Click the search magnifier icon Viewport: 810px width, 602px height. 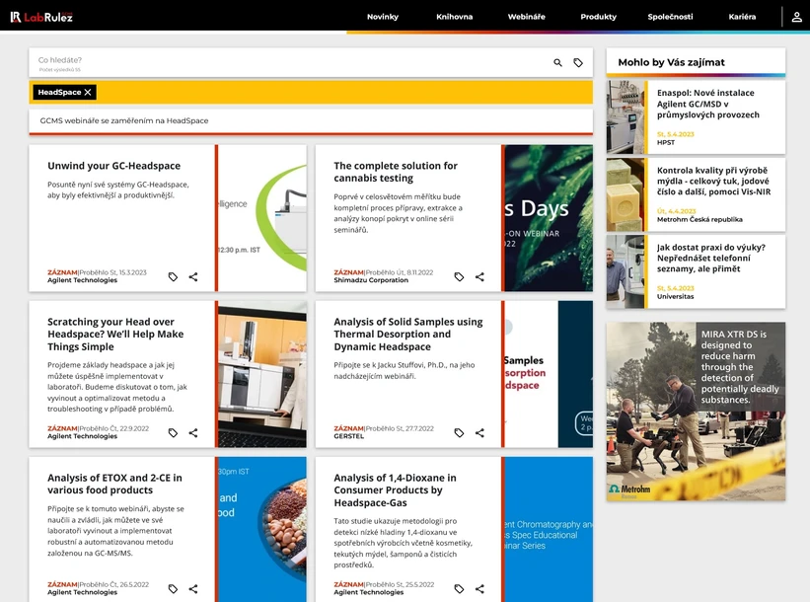coord(557,62)
